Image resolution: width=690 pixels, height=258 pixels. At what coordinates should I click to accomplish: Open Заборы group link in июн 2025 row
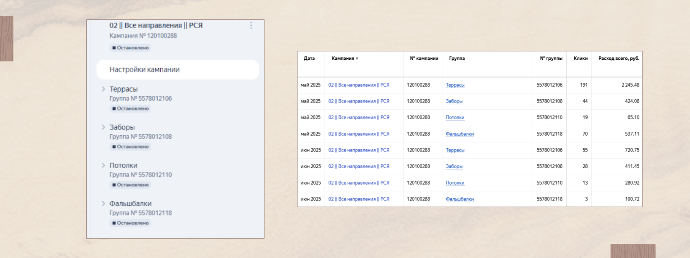[454, 166]
